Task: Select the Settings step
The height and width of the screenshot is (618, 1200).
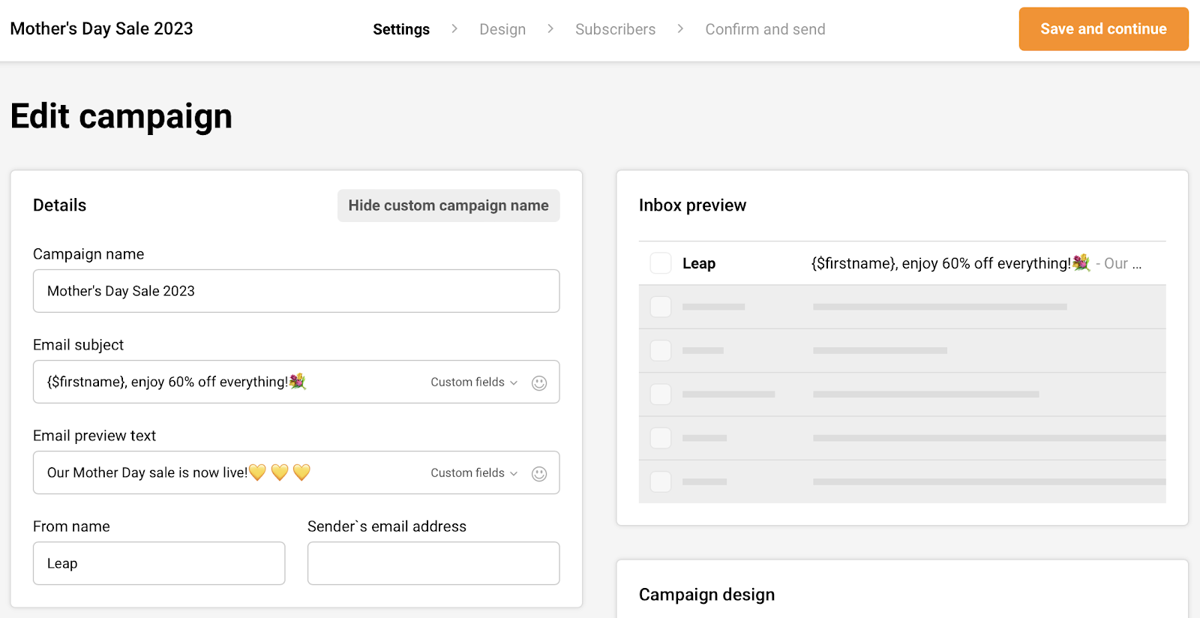Action: click(401, 29)
